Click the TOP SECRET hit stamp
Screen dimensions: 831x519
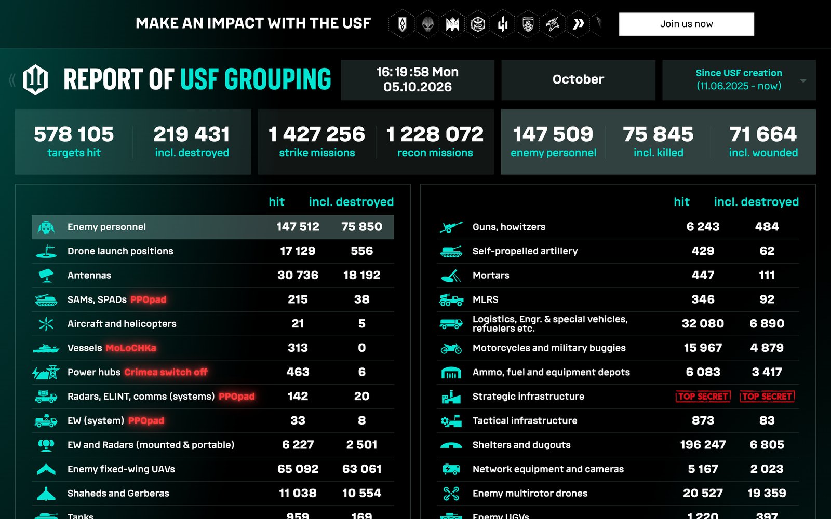tap(703, 397)
